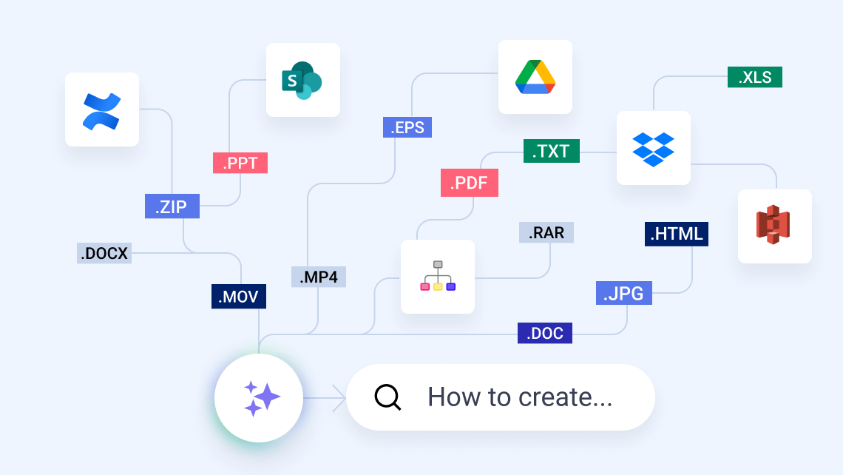Select the SharePoint icon
Screen dimensions: 843x475
click(303, 80)
